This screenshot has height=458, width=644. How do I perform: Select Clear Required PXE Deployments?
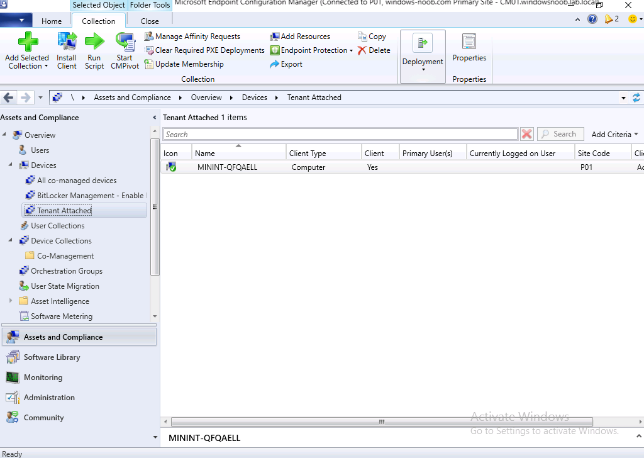(x=204, y=50)
